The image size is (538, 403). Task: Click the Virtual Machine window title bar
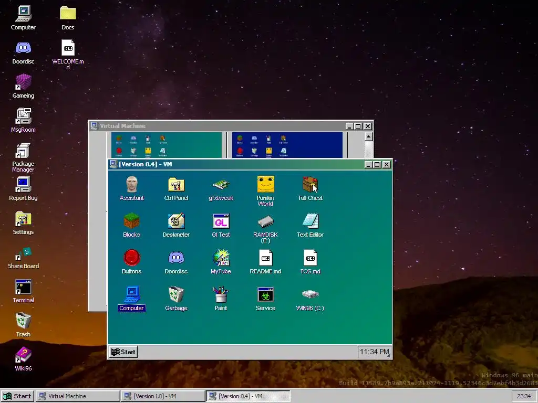click(x=231, y=126)
